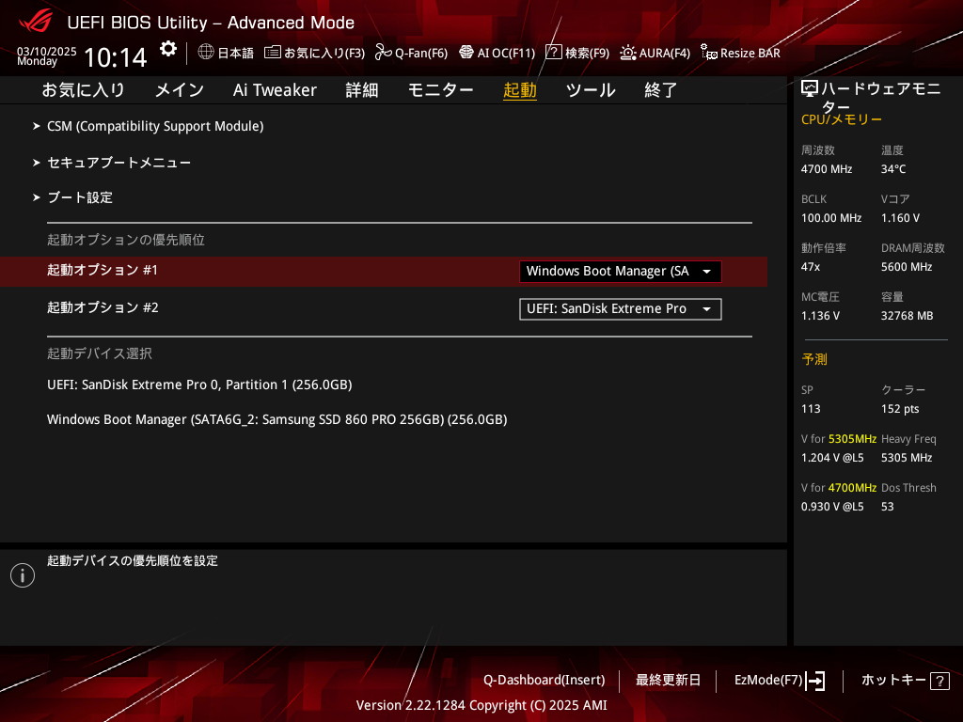This screenshot has width=963, height=722.
Task: Click the 1.160 V core voltage value
Action: [x=900, y=218]
